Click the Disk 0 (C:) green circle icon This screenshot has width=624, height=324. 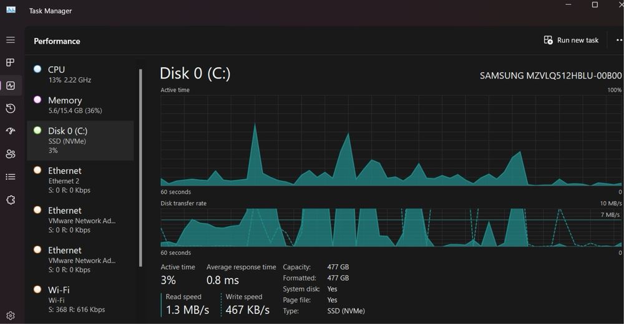(37, 131)
